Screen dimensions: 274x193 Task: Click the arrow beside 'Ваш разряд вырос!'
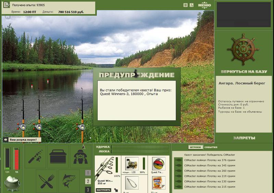coord(5,140)
